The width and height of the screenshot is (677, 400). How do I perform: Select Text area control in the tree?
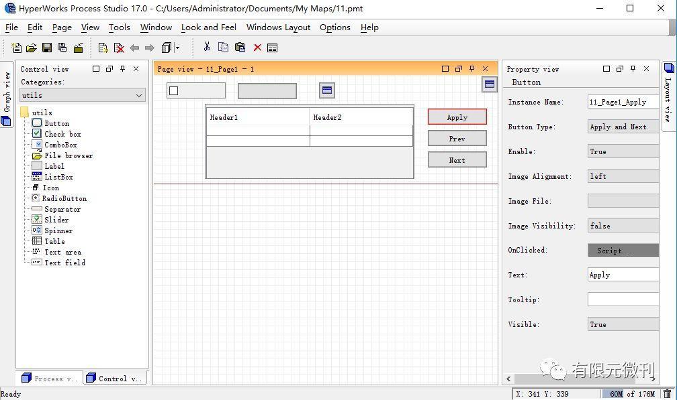62,252
